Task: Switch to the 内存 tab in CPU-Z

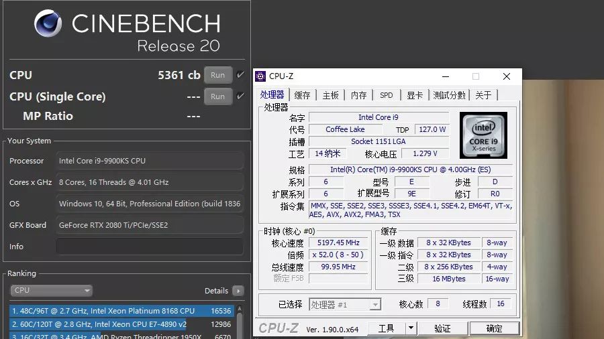Action: [x=358, y=95]
